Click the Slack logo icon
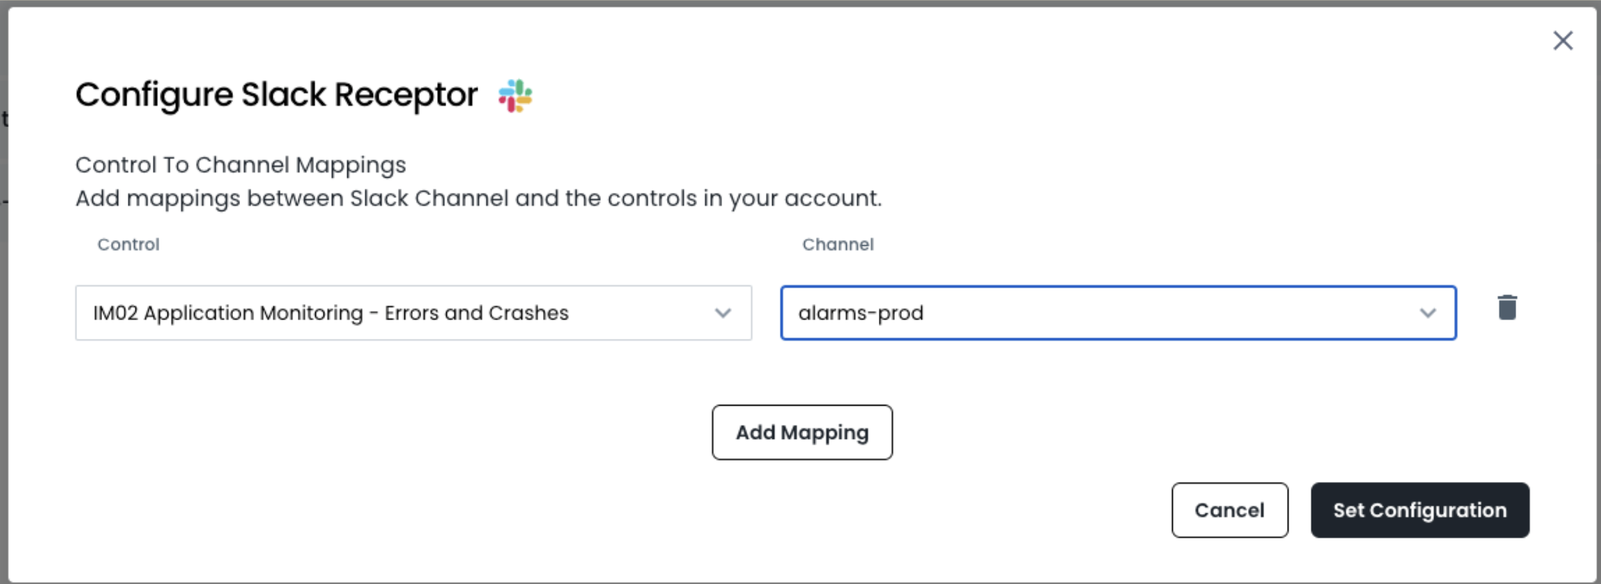 click(515, 96)
